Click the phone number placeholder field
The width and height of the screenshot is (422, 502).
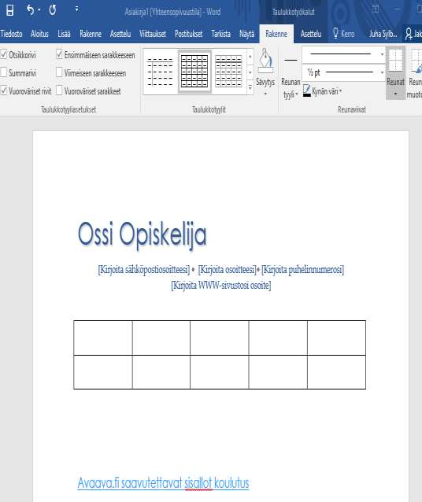[x=303, y=270]
